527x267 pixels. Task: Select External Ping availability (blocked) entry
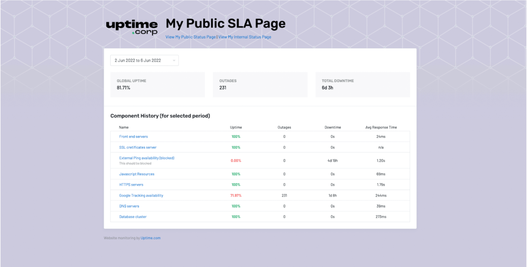(147, 158)
